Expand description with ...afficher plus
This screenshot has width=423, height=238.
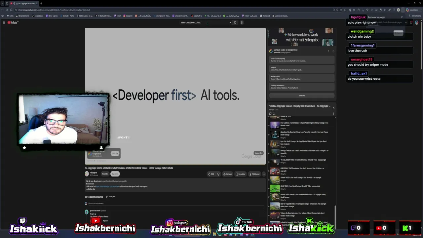[x=91, y=189]
